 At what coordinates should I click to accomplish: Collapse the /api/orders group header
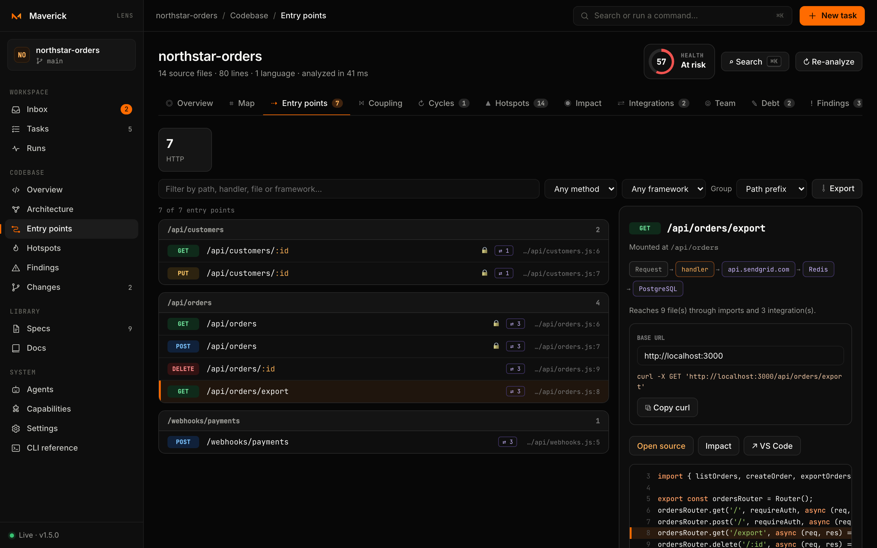tap(383, 303)
